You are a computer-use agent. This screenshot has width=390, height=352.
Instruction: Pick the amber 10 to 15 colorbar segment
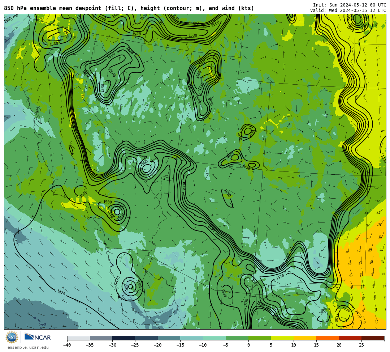point(305,338)
